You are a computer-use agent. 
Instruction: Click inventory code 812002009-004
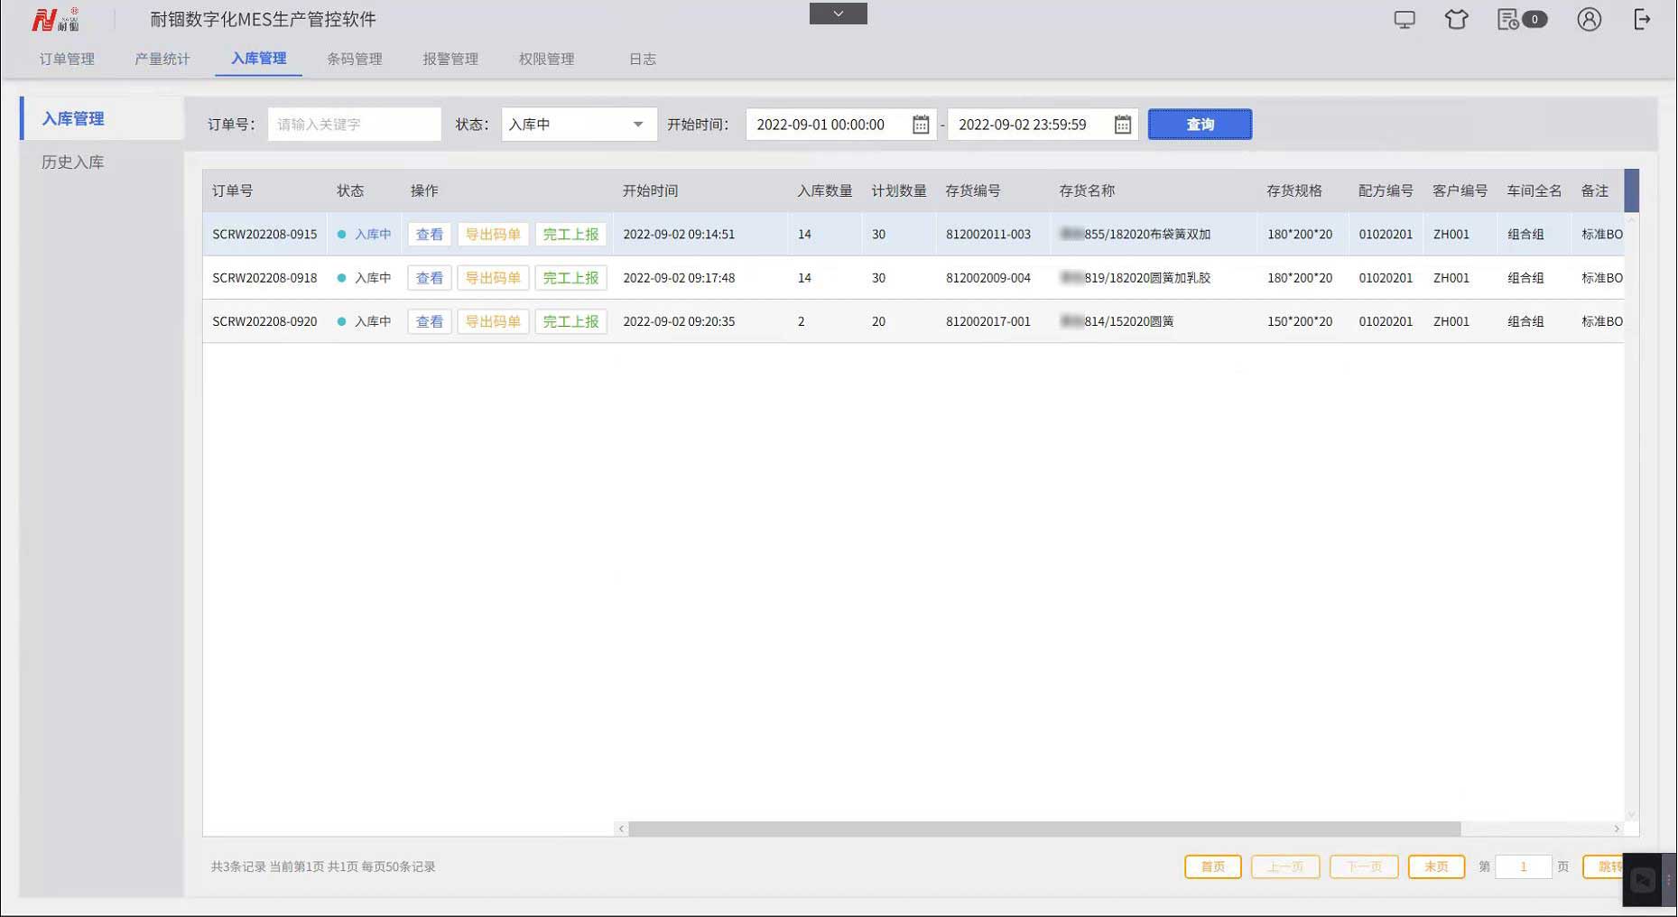[988, 278]
